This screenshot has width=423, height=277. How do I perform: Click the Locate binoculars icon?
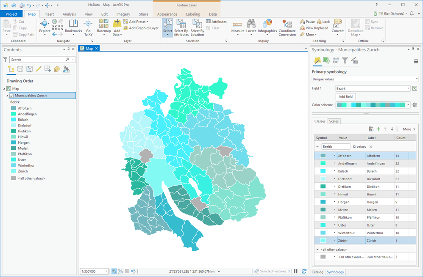click(251, 24)
